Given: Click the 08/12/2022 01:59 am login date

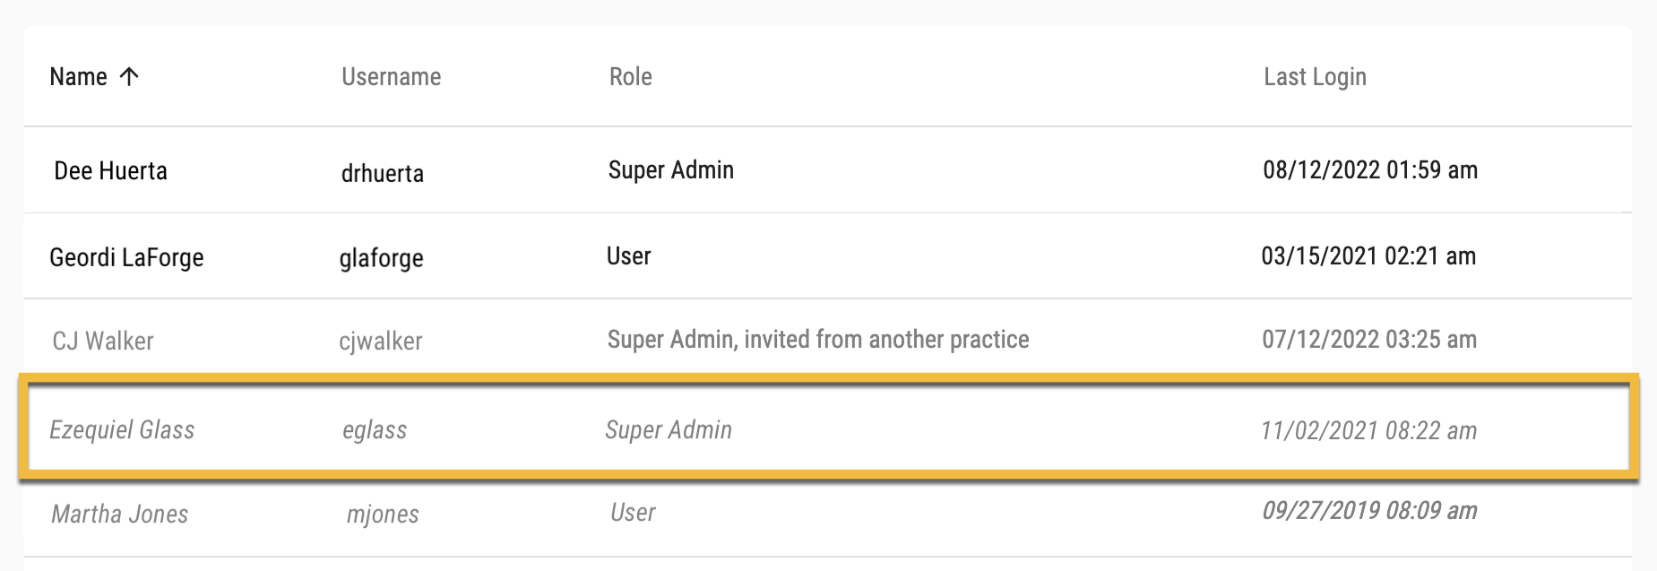Looking at the screenshot, I should pyautogui.click(x=1370, y=170).
